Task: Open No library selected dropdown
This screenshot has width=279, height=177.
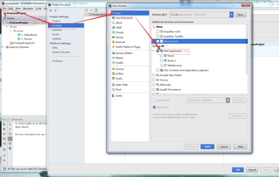Action: tap(228, 100)
